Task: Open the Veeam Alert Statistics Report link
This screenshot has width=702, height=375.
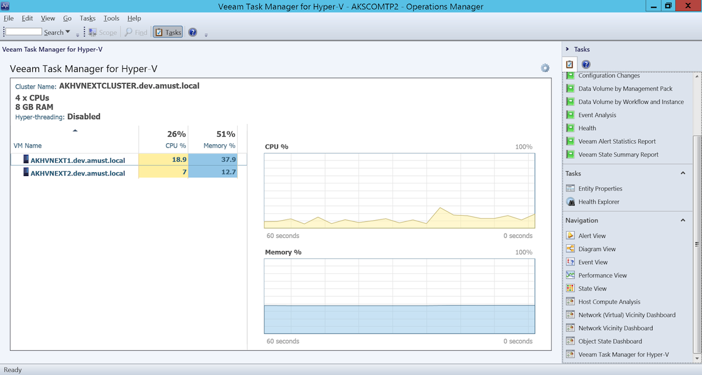Action: click(617, 141)
